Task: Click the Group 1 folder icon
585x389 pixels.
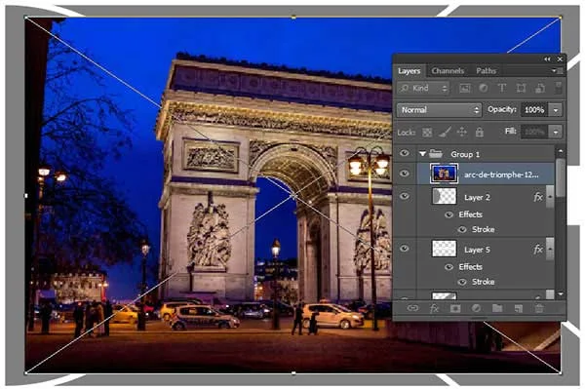Action: point(436,153)
